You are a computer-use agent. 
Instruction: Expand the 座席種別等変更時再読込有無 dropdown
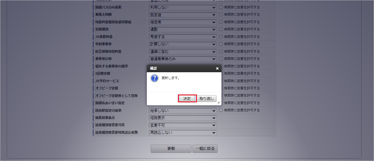(x=183, y=133)
